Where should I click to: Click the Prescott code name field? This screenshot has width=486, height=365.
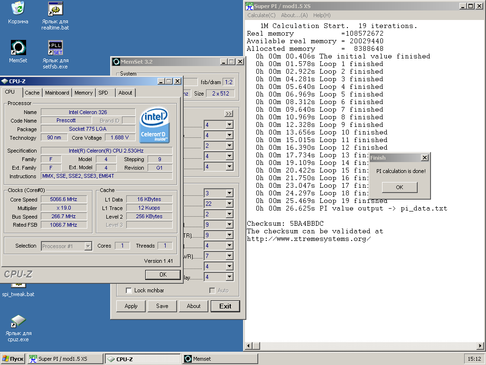(65, 120)
